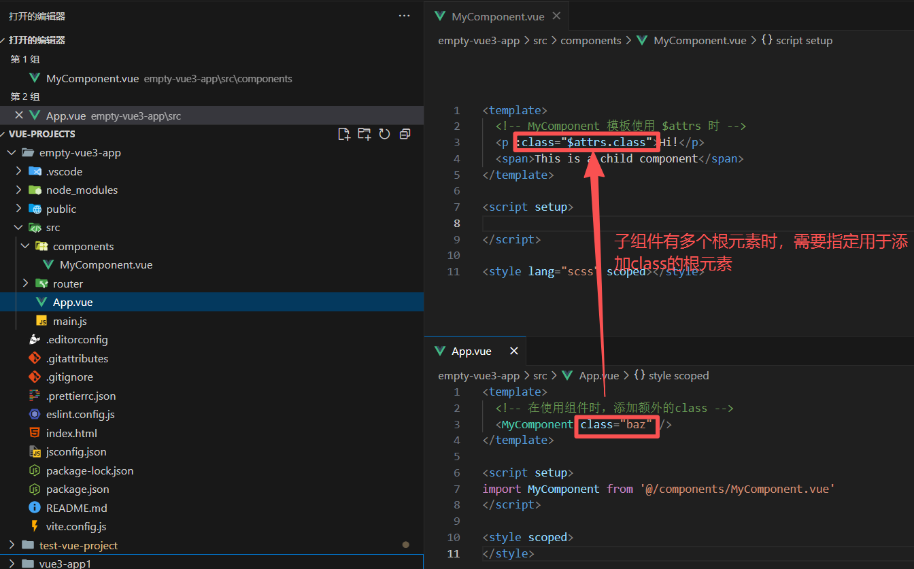Close the App.vue editor tab
This screenshot has height=569, width=914.
(x=514, y=351)
